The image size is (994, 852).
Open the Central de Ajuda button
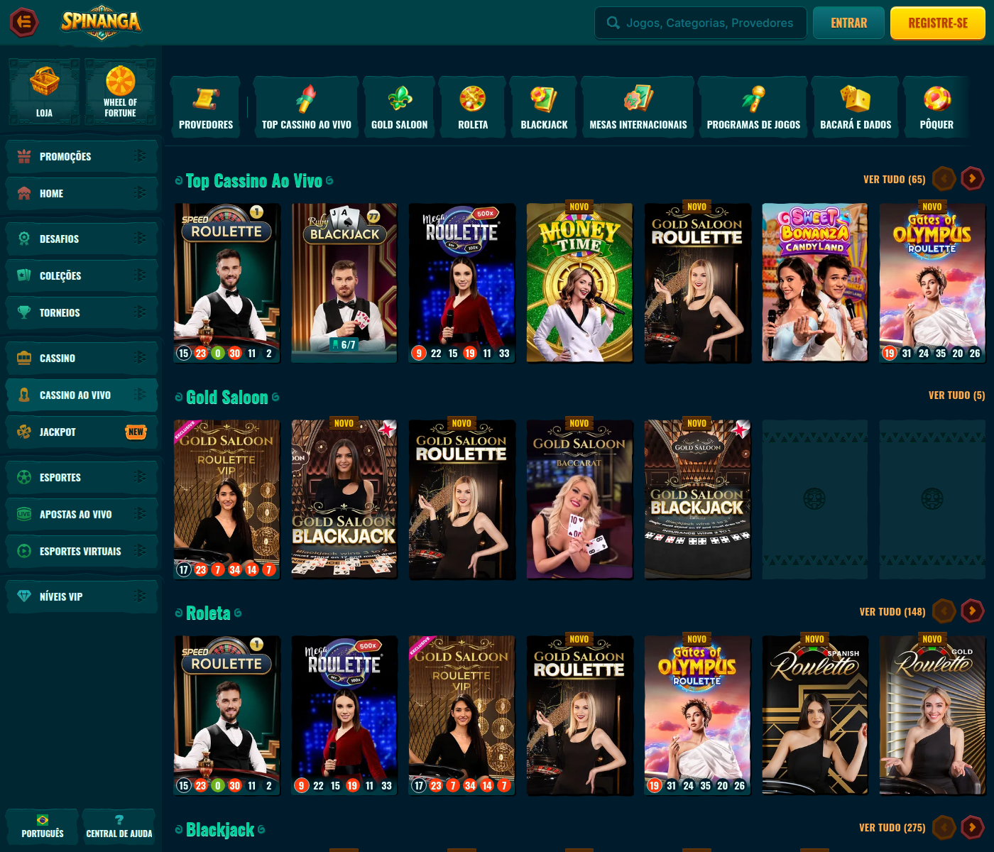click(119, 826)
